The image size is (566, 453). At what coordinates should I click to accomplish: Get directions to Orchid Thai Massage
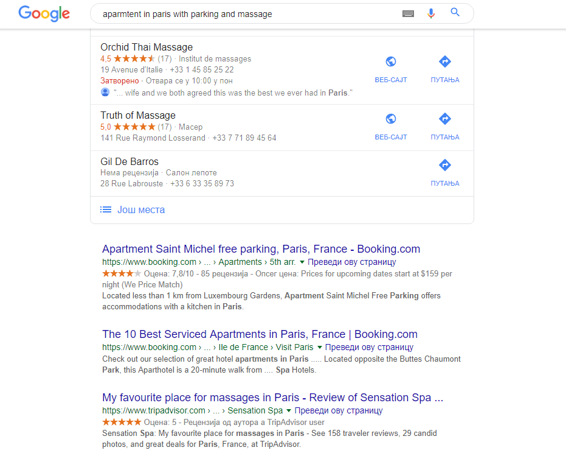(444, 61)
